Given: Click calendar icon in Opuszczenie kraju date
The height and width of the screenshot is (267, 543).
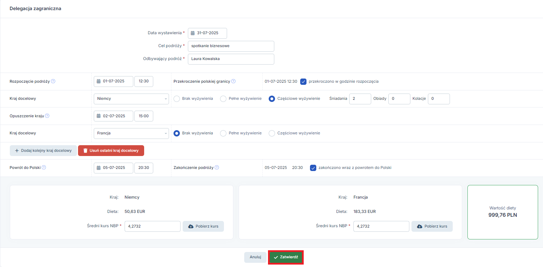Looking at the screenshot, I should [98, 116].
